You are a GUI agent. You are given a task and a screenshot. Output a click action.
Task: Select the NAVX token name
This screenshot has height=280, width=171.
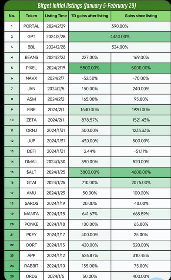pyautogui.click(x=31, y=78)
